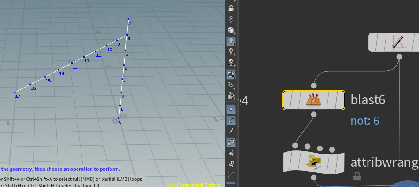
Task: Toggle display points icon
Action: [x=231, y=109]
